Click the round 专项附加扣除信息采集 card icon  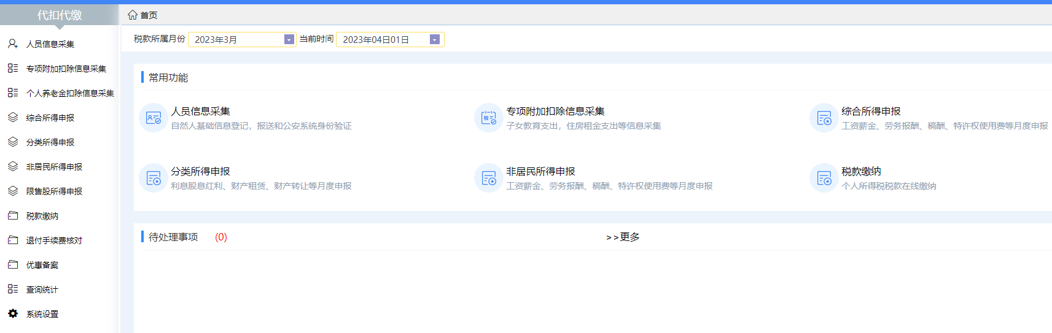click(x=489, y=118)
